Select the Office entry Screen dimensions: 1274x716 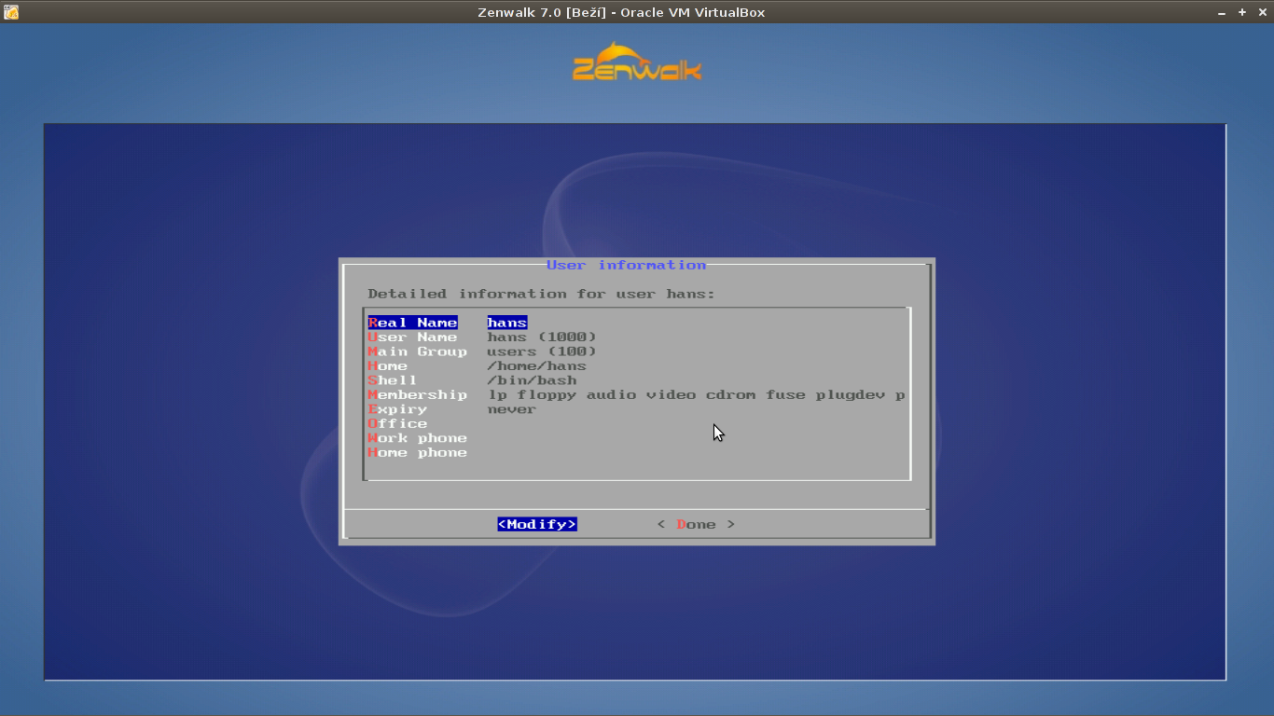pyautogui.click(x=397, y=424)
